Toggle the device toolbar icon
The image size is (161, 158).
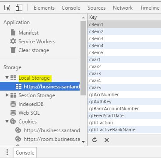pyautogui.click(x=19, y=7)
